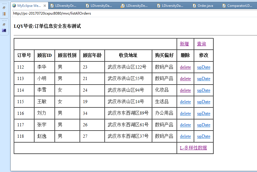Click the 新增 link to add an order
The image size is (257, 172).
pyautogui.click(x=184, y=44)
